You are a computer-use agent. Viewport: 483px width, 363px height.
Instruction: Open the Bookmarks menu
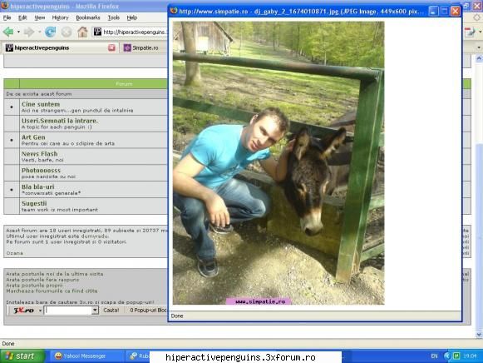click(88, 17)
